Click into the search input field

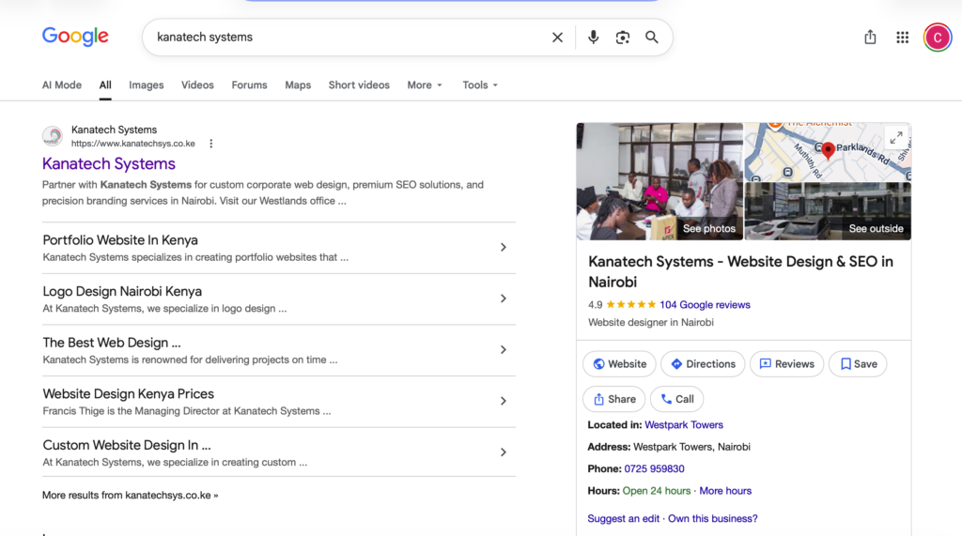349,38
